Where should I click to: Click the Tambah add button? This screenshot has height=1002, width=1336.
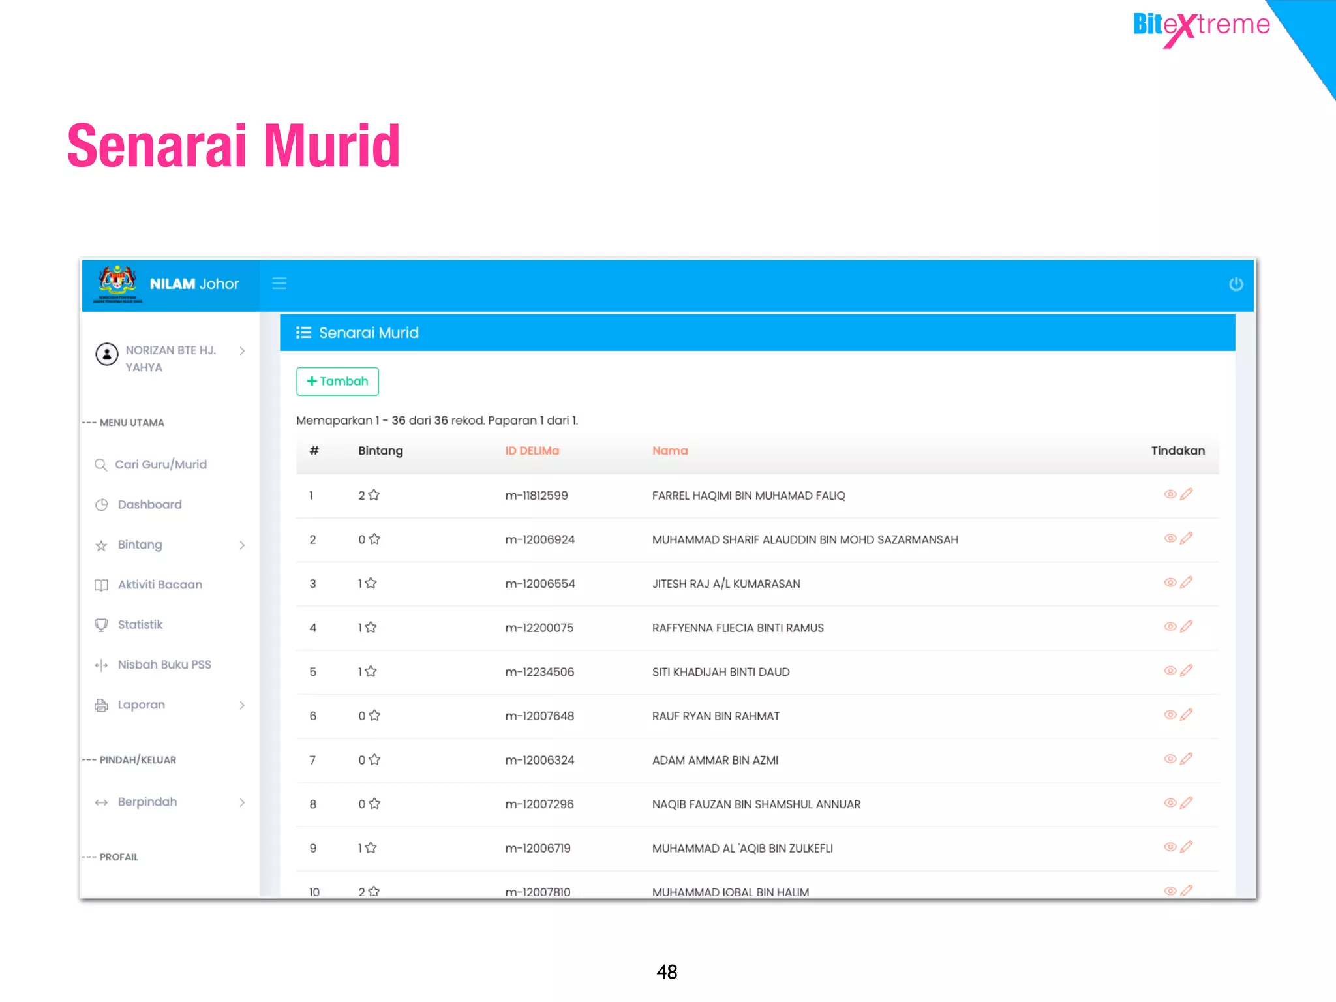click(x=337, y=381)
